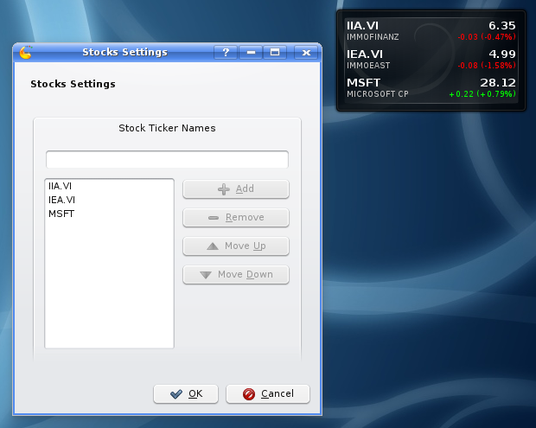This screenshot has height=428, width=536.
Task: Click the -0.03 (-0.47%) change value
Action: coord(487,37)
